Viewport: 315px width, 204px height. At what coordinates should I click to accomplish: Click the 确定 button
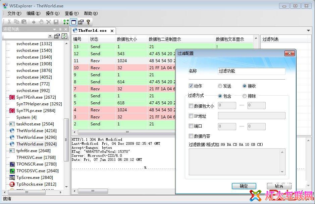click(244, 186)
